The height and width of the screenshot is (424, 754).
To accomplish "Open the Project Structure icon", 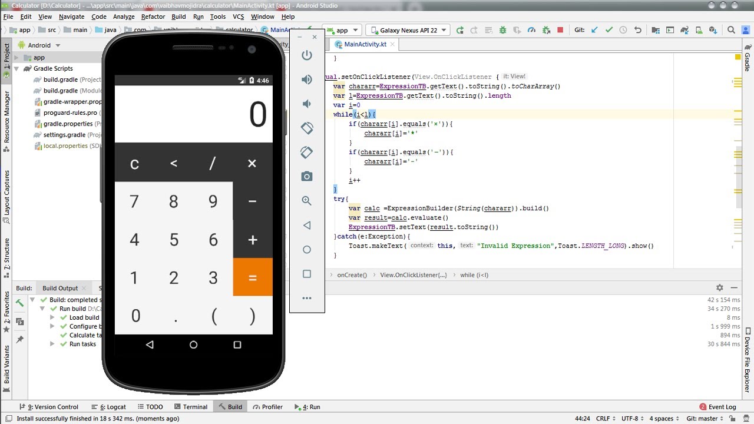I will click(x=656, y=30).
